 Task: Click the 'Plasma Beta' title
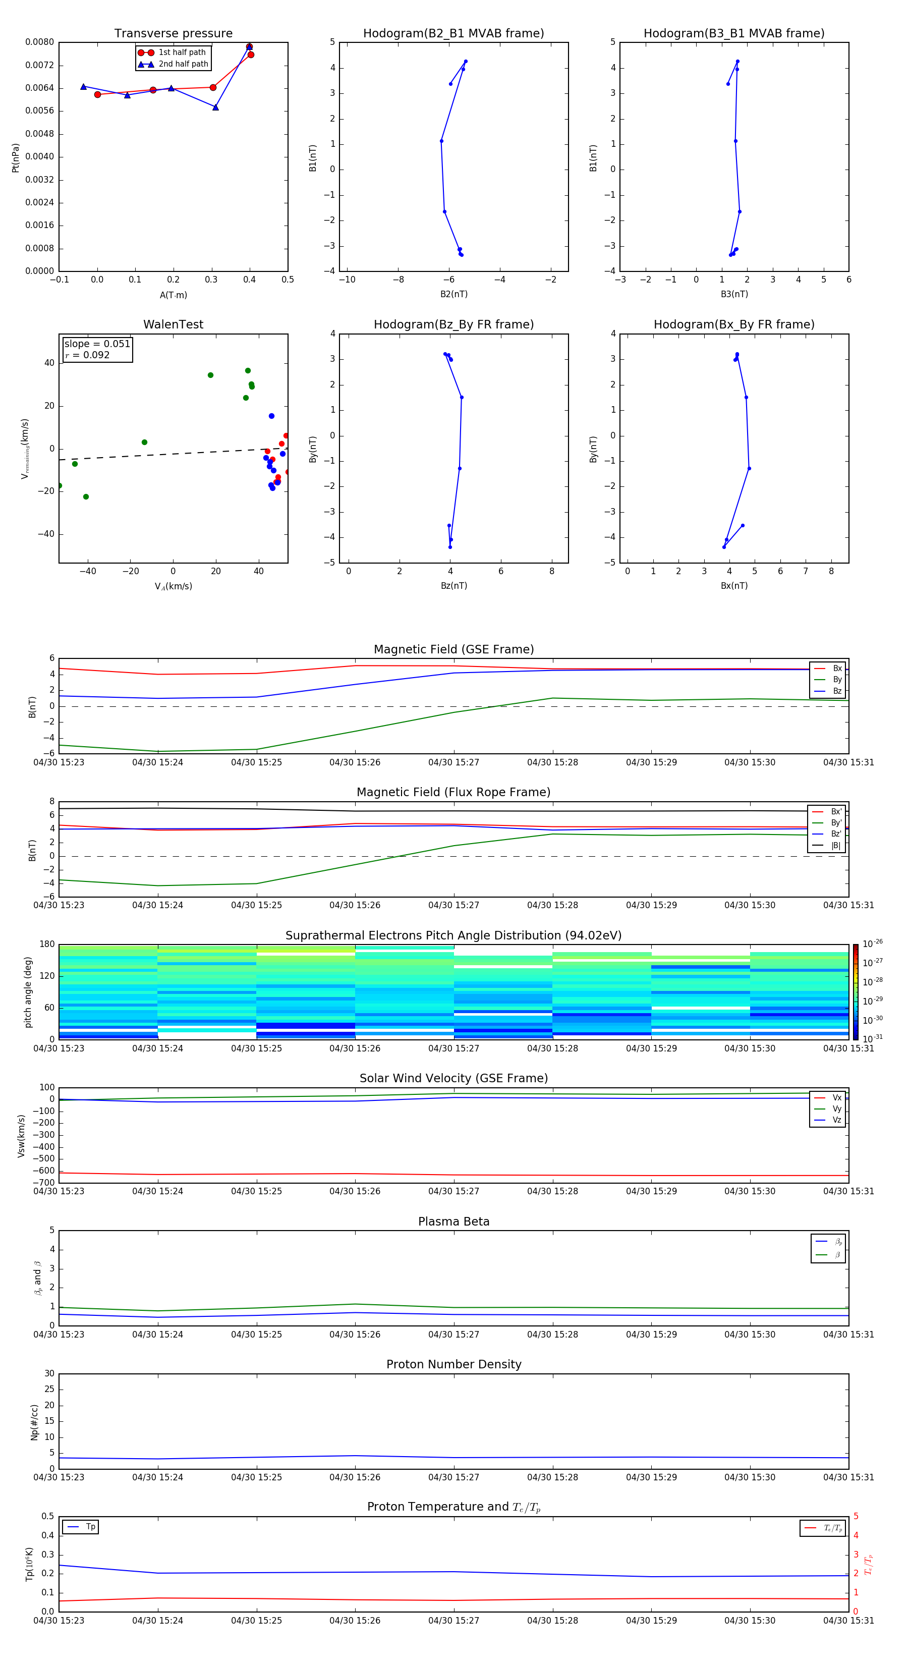pos(453,1222)
